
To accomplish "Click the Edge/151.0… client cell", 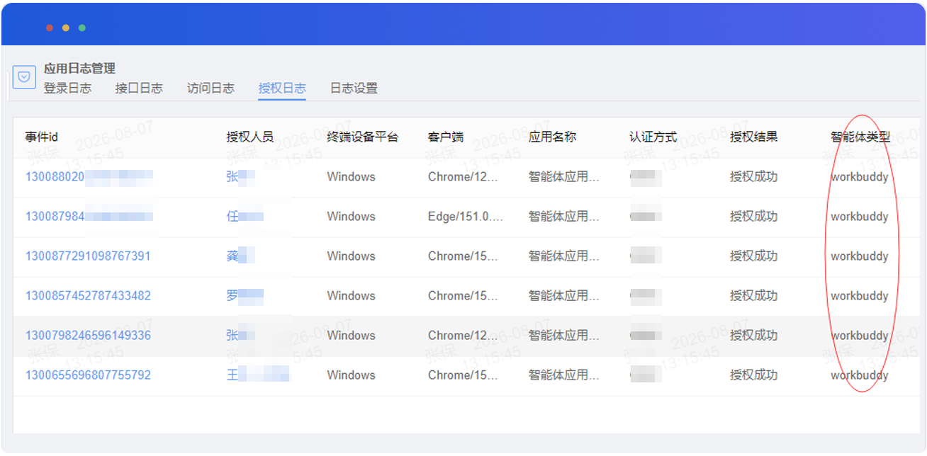I will point(466,217).
